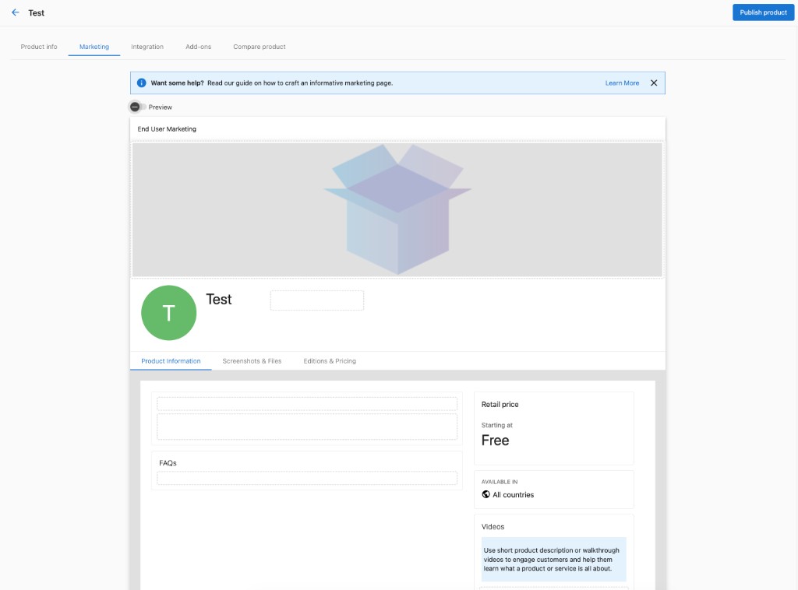
Task: Click the box banner image placeholder
Action: (x=397, y=210)
